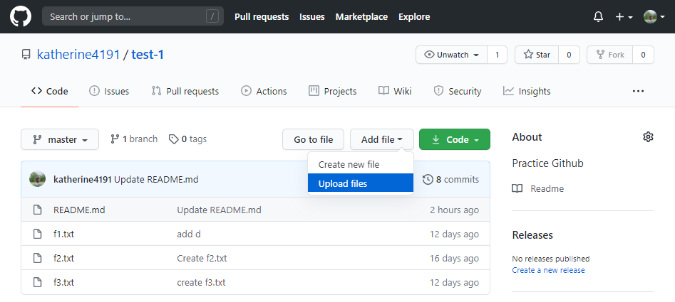Image resolution: width=675 pixels, height=302 pixels.
Task: Collapse the Add file dropdown
Action: (382, 139)
